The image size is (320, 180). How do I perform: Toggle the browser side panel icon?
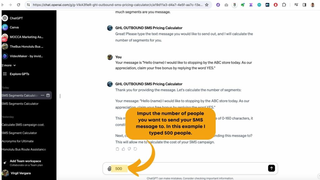pyautogui.click(x=304, y=5)
